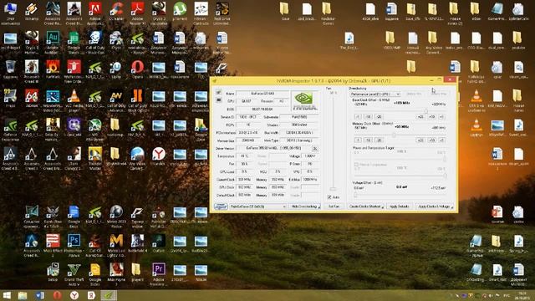
Task: Click Apply Clocks & Voltage button
Action: [x=434, y=207]
